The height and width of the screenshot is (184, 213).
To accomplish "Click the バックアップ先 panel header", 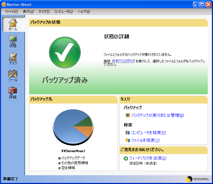I will tap(73, 100).
